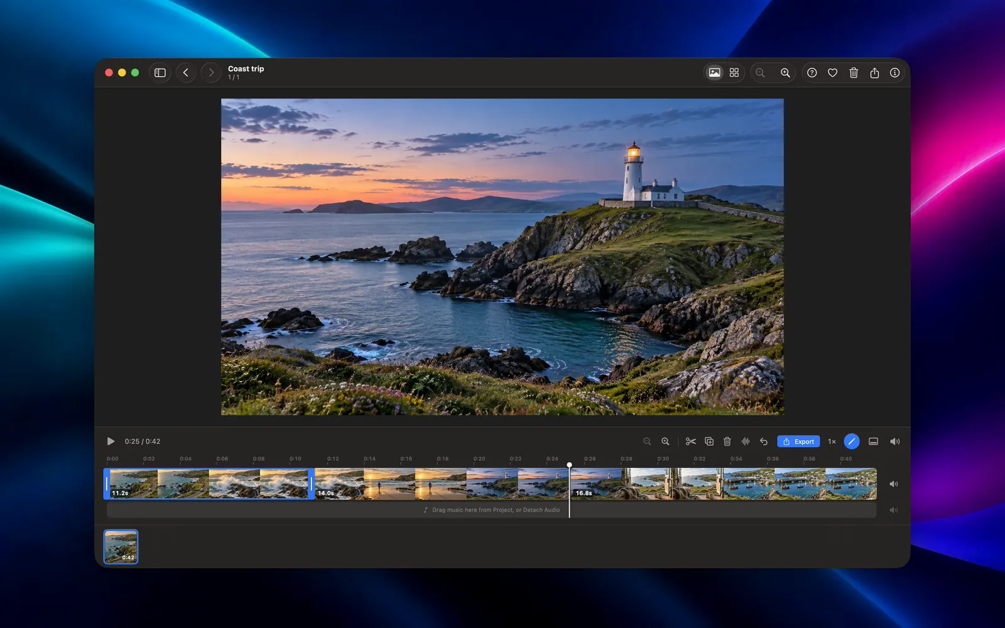Click the lighthouse preview image

point(503,257)
